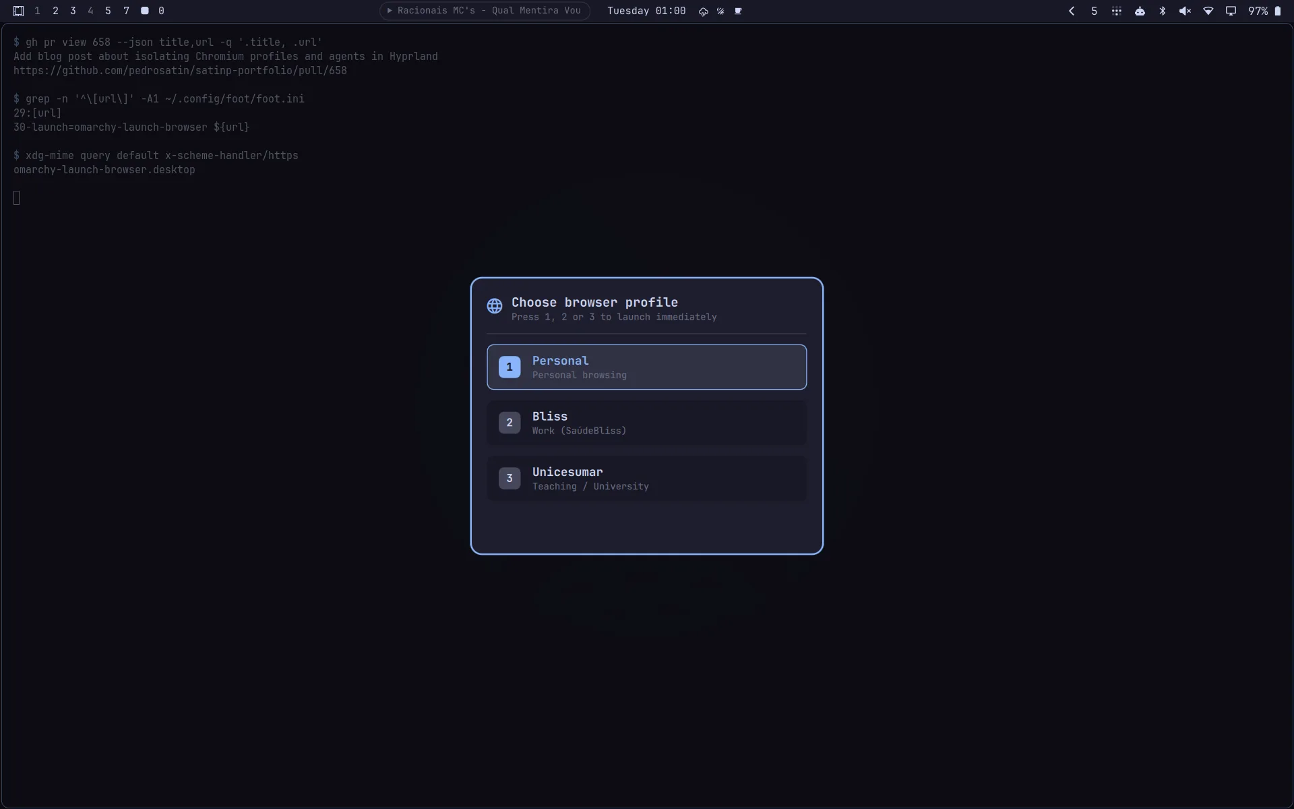Select the Personal browser profile
Screen dimensions: 1294x809
tap(646, 367)
